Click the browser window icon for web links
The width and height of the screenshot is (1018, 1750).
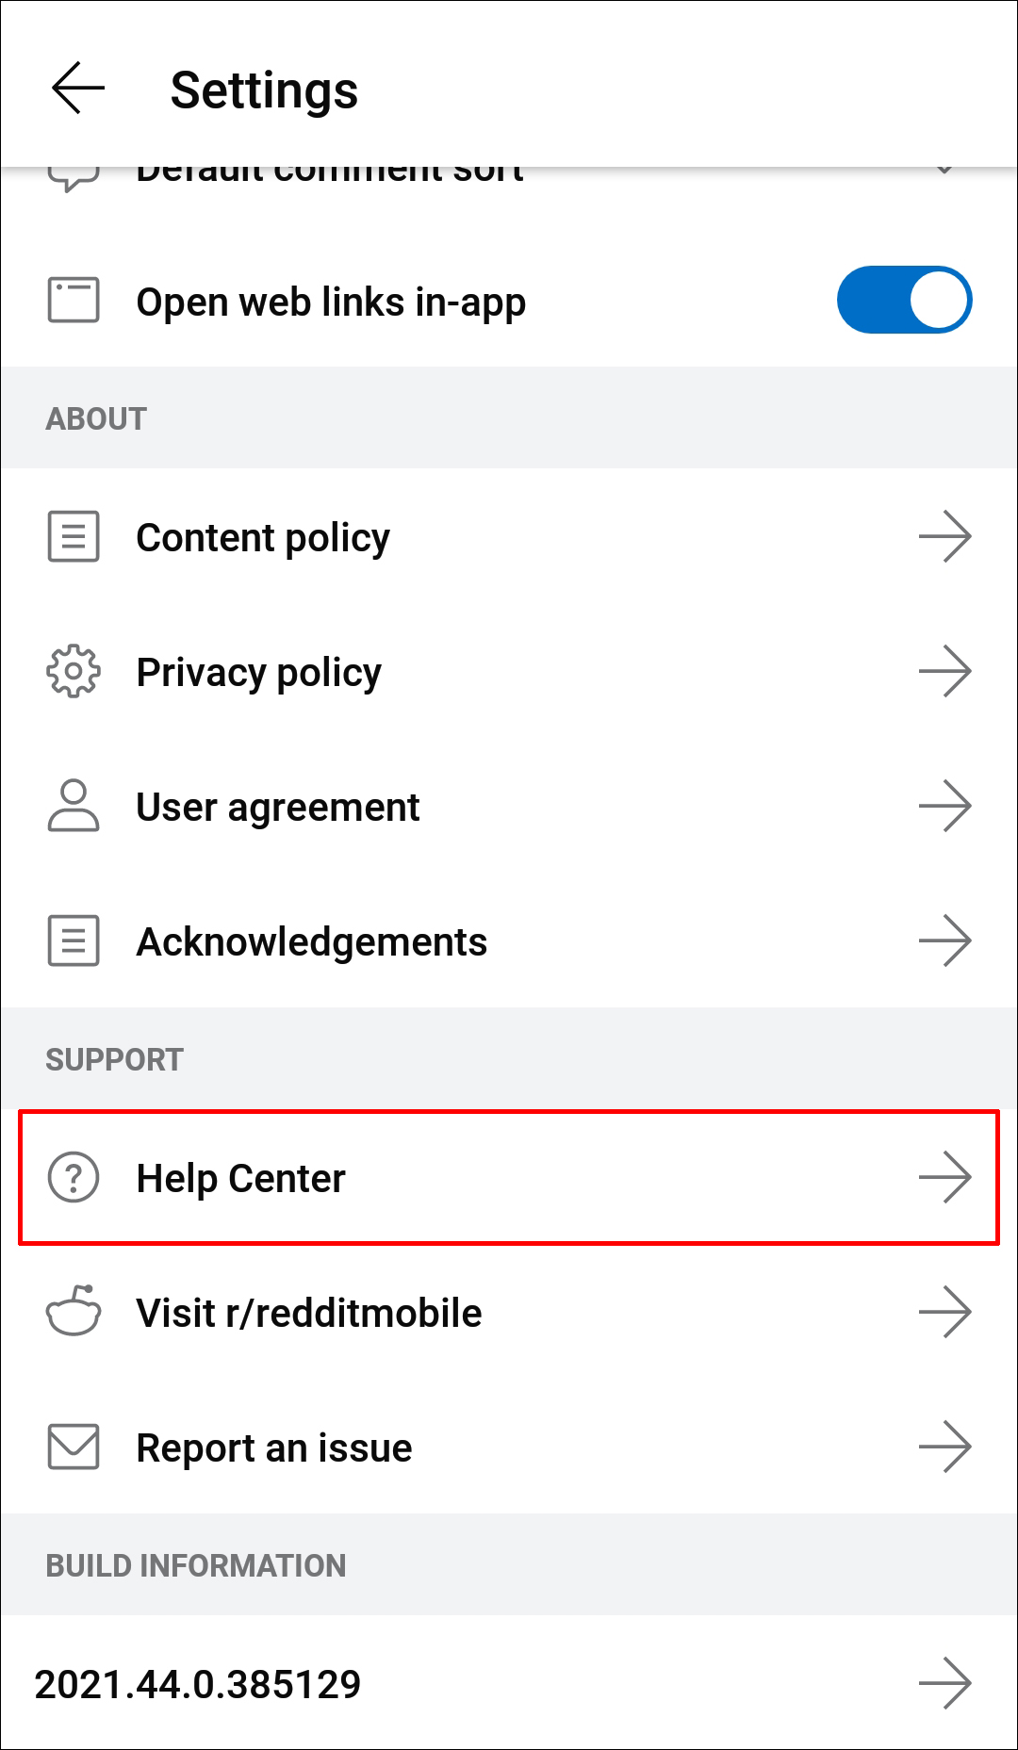(74, 302)
